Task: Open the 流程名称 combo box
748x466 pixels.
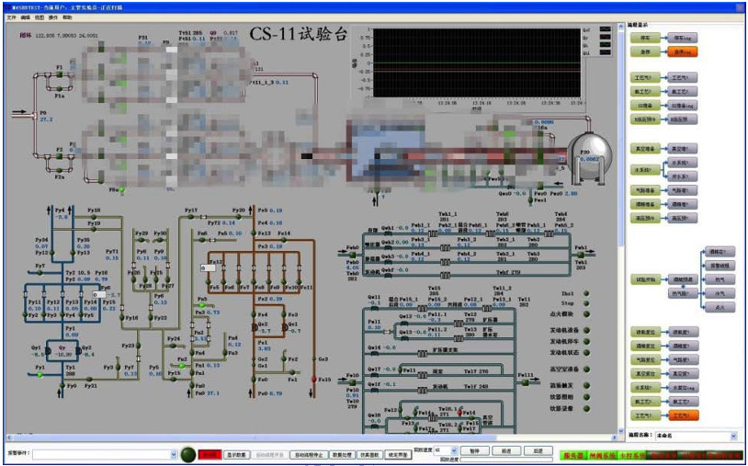Action: tap(732, 436)
